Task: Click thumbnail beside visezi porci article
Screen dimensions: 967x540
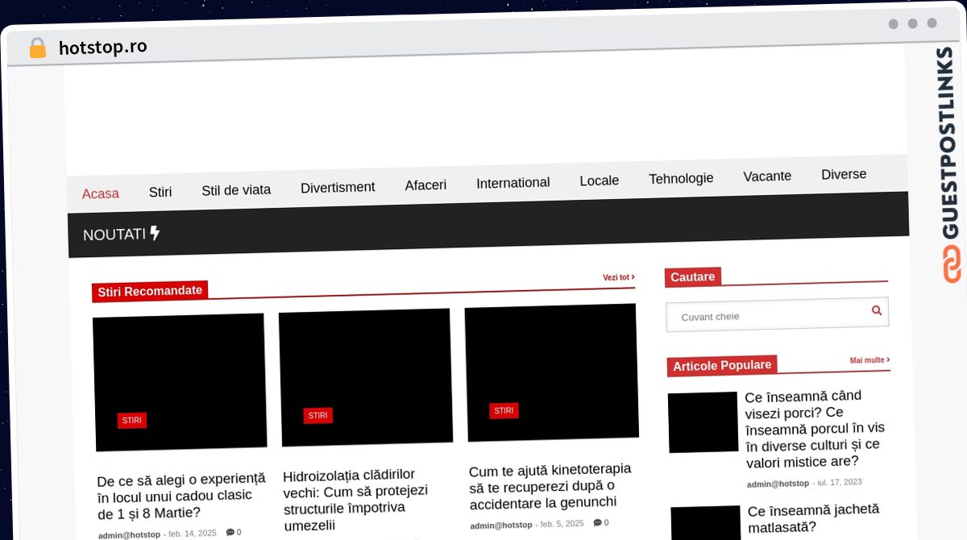Action: pos(703,422)
